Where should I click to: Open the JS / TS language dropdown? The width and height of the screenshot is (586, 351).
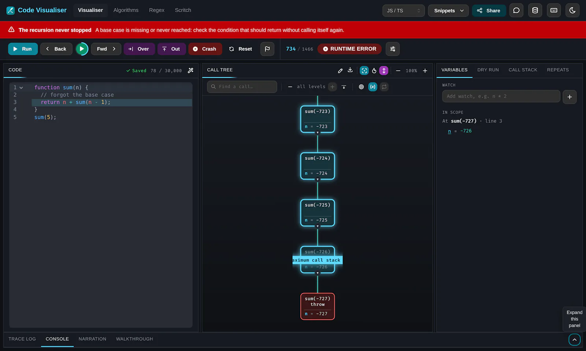coord(404,11)
